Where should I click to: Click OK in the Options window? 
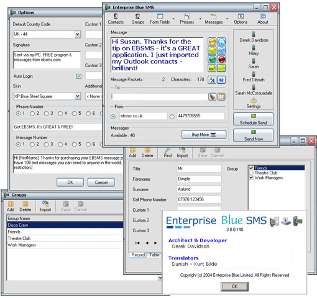[70, 183]
